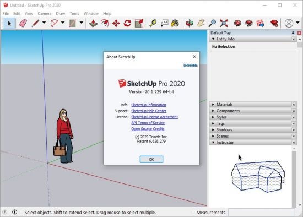Activate the Pan hand tool
The image size is (303, 217).
(201, 23)
